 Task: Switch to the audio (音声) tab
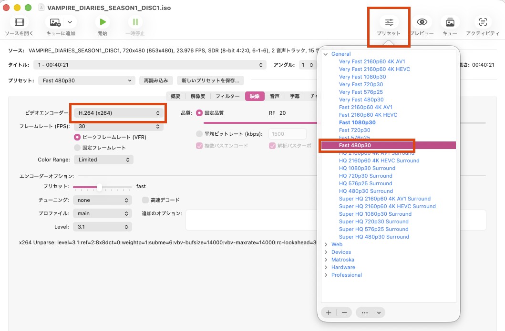click(x=275, y=96)
